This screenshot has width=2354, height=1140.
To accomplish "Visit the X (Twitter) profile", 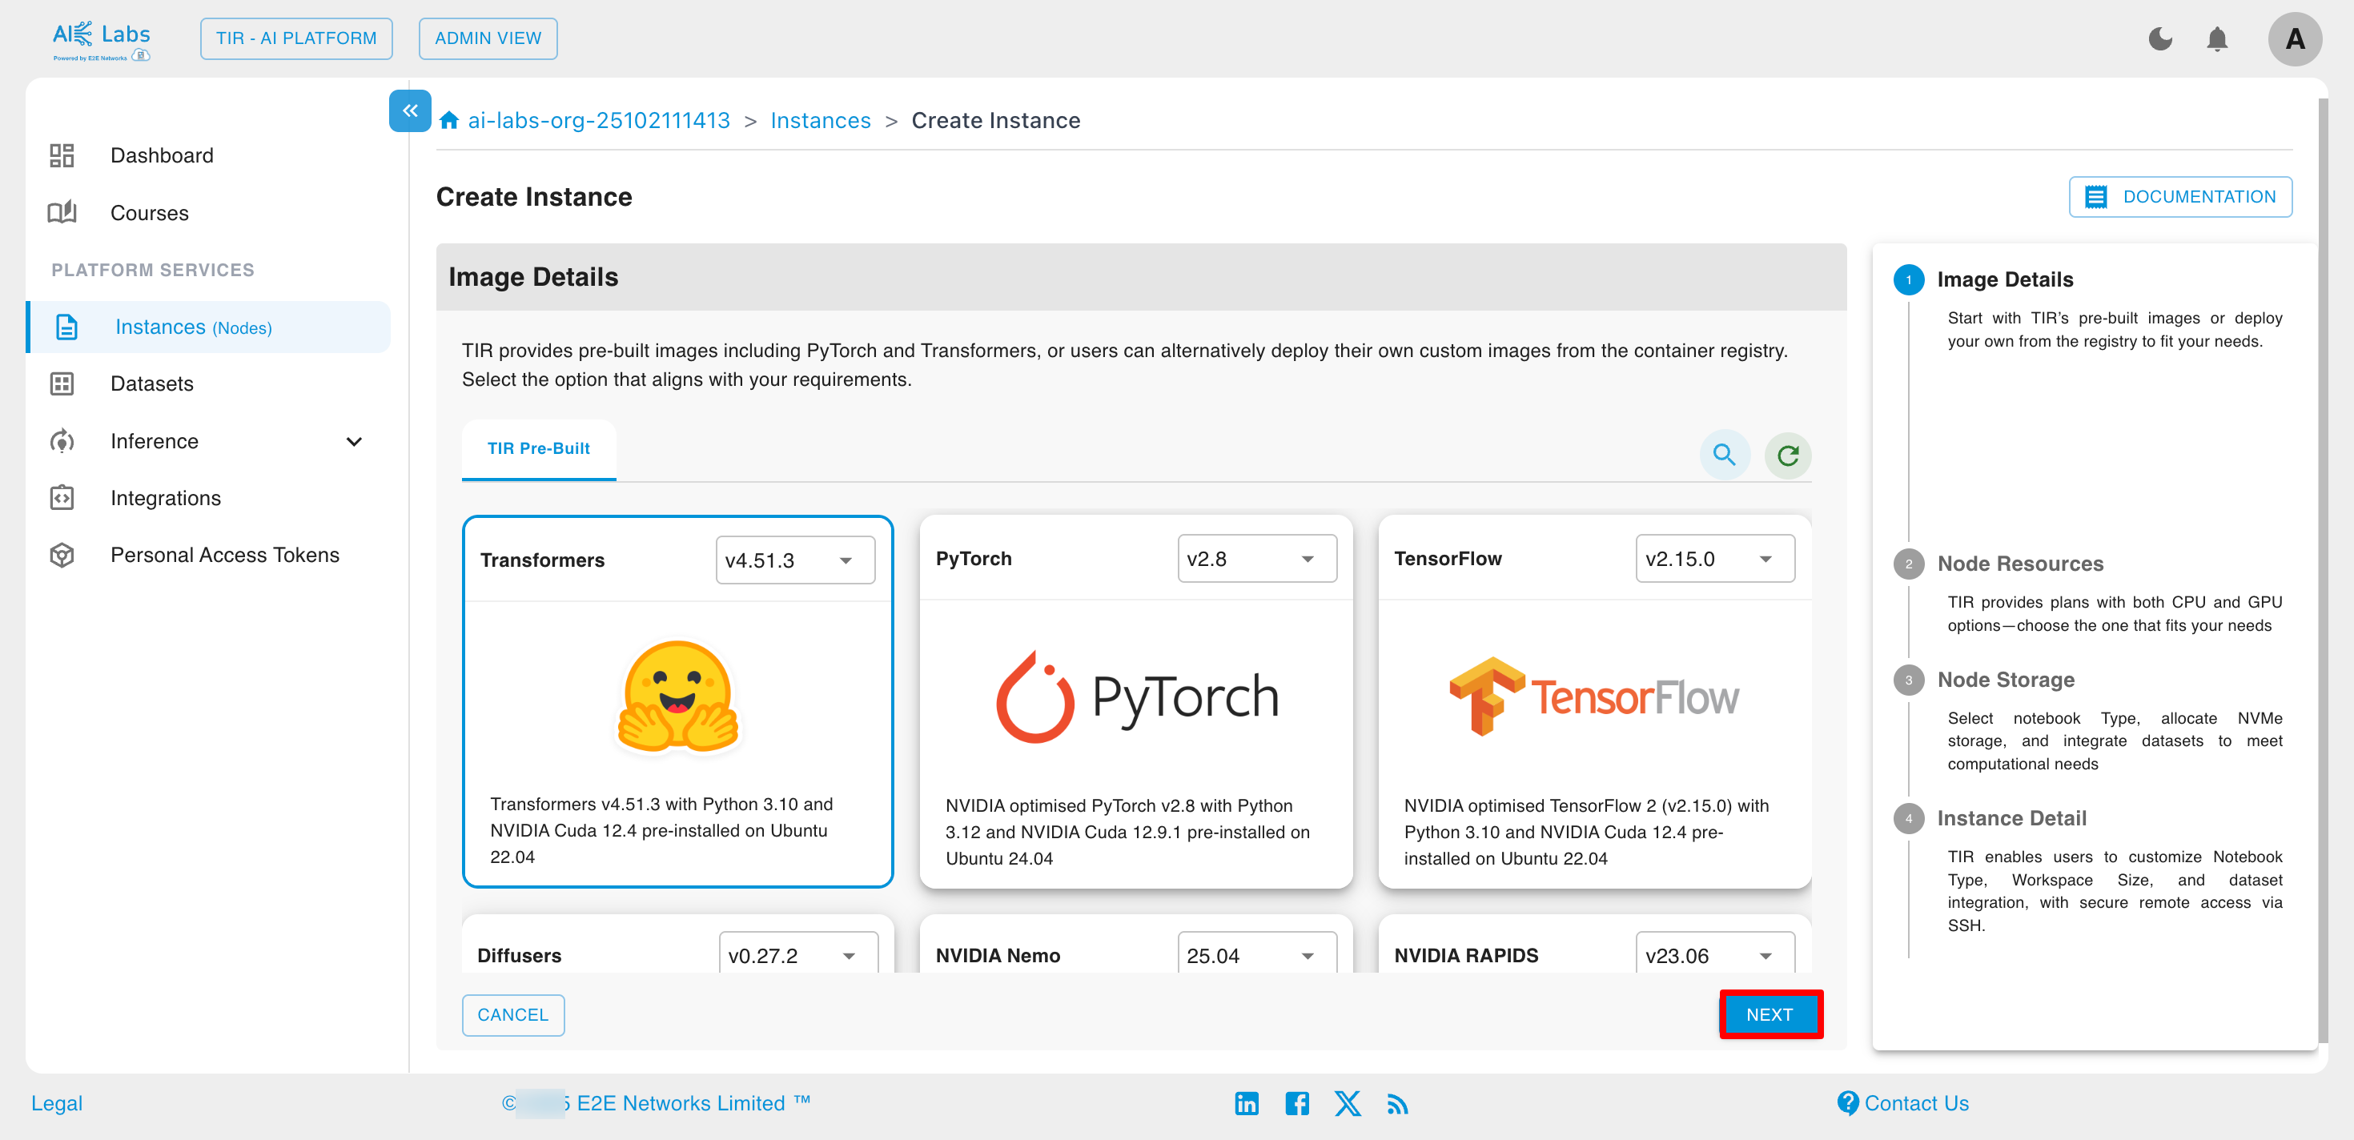I will click(1347, 1103).
